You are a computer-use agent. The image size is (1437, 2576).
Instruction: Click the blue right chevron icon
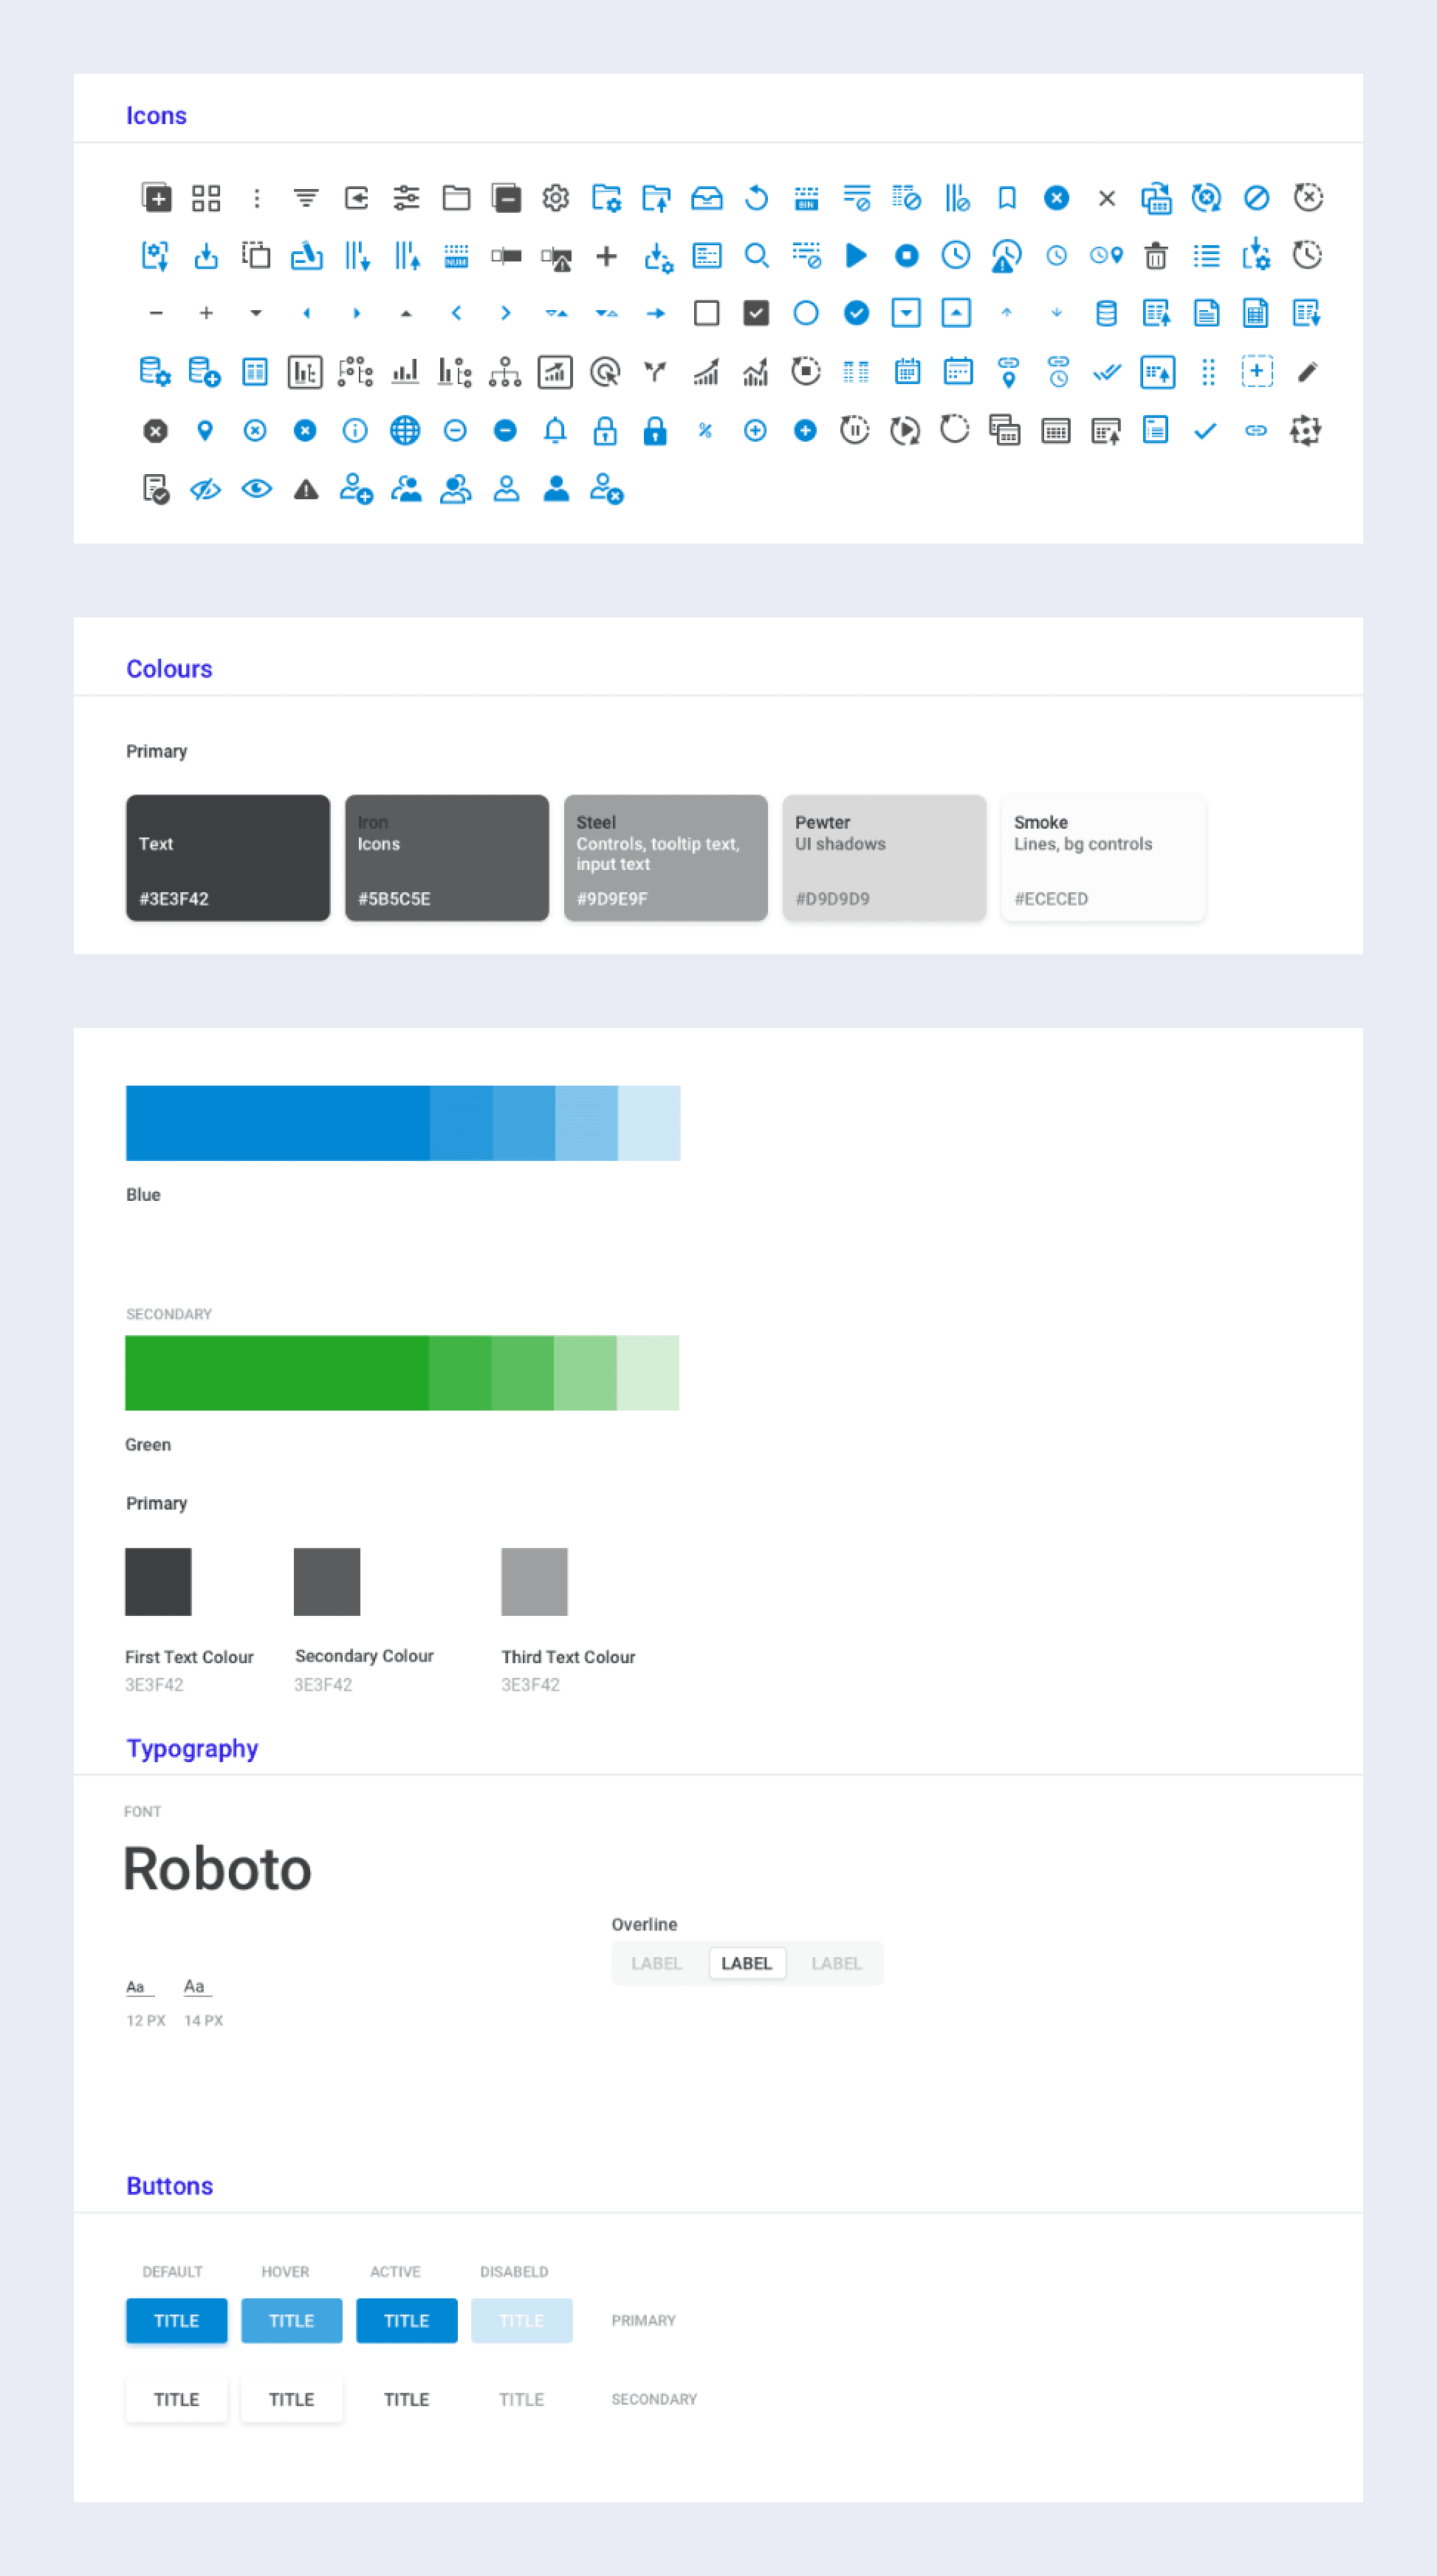[x=506, y=314]
